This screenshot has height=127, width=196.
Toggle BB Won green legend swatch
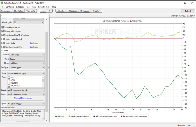(56, 117)
